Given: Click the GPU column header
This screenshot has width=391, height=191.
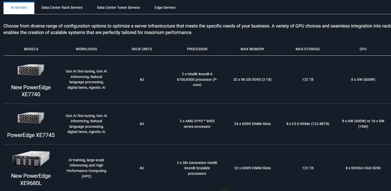Looking at the screenshot, I should pyautogui.click(x=363, y=49).
